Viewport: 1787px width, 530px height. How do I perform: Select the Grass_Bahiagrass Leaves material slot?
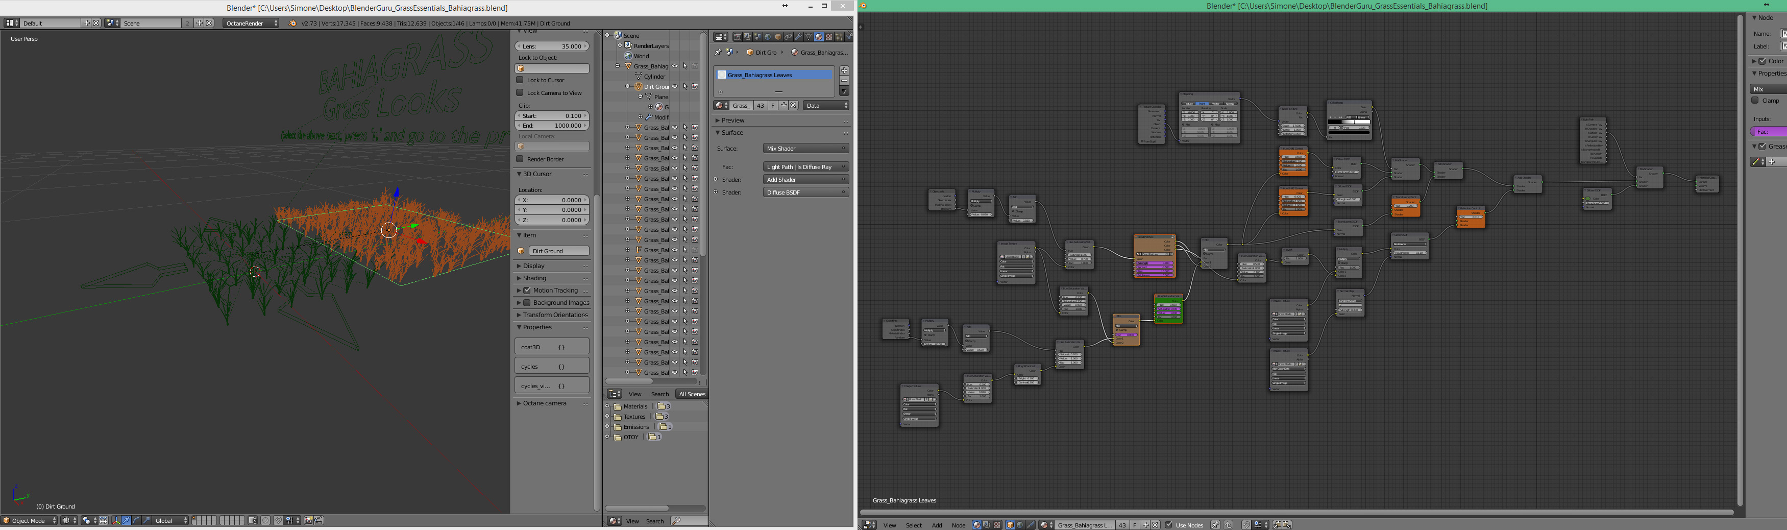[x=774, y=75]
